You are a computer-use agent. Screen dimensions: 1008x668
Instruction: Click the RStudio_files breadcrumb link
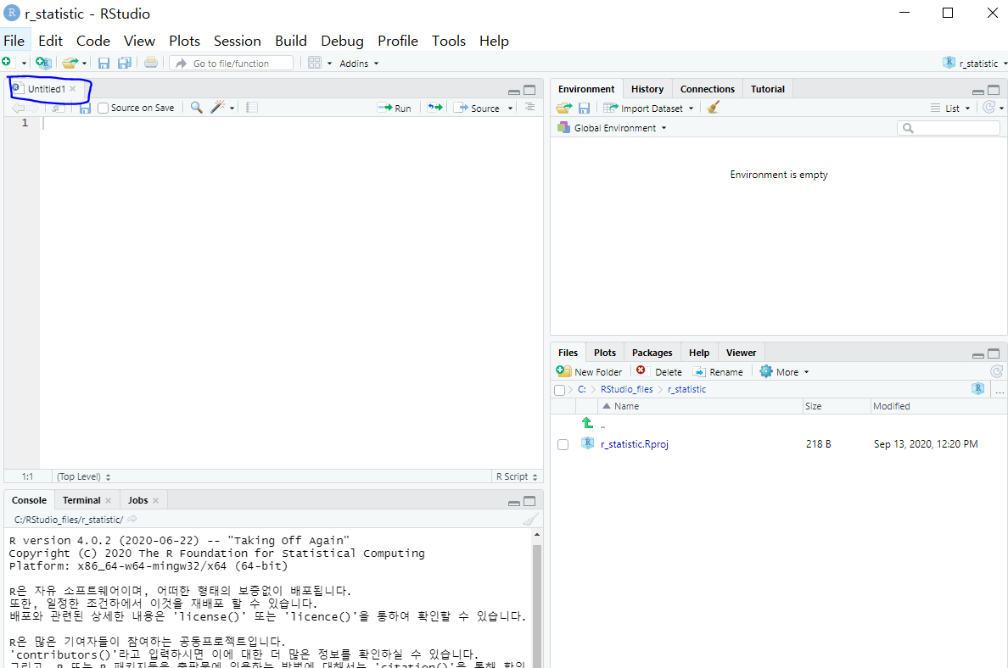[x=626, y=388]
